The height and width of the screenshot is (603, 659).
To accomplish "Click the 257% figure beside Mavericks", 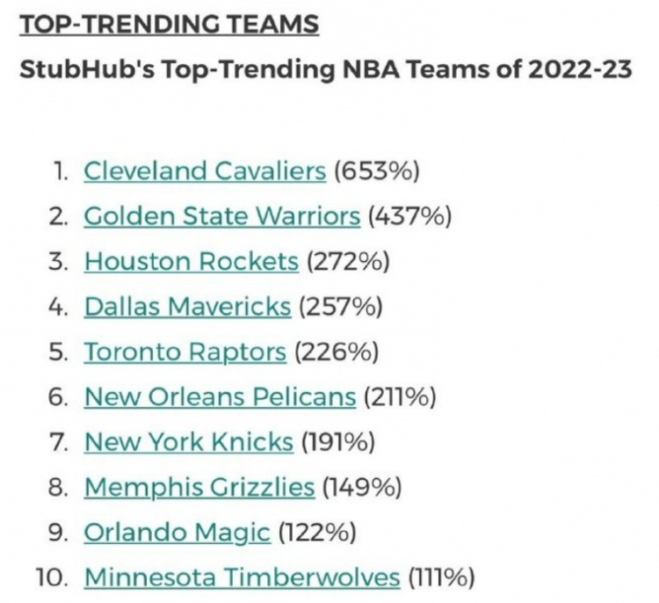I will [341, 307].
